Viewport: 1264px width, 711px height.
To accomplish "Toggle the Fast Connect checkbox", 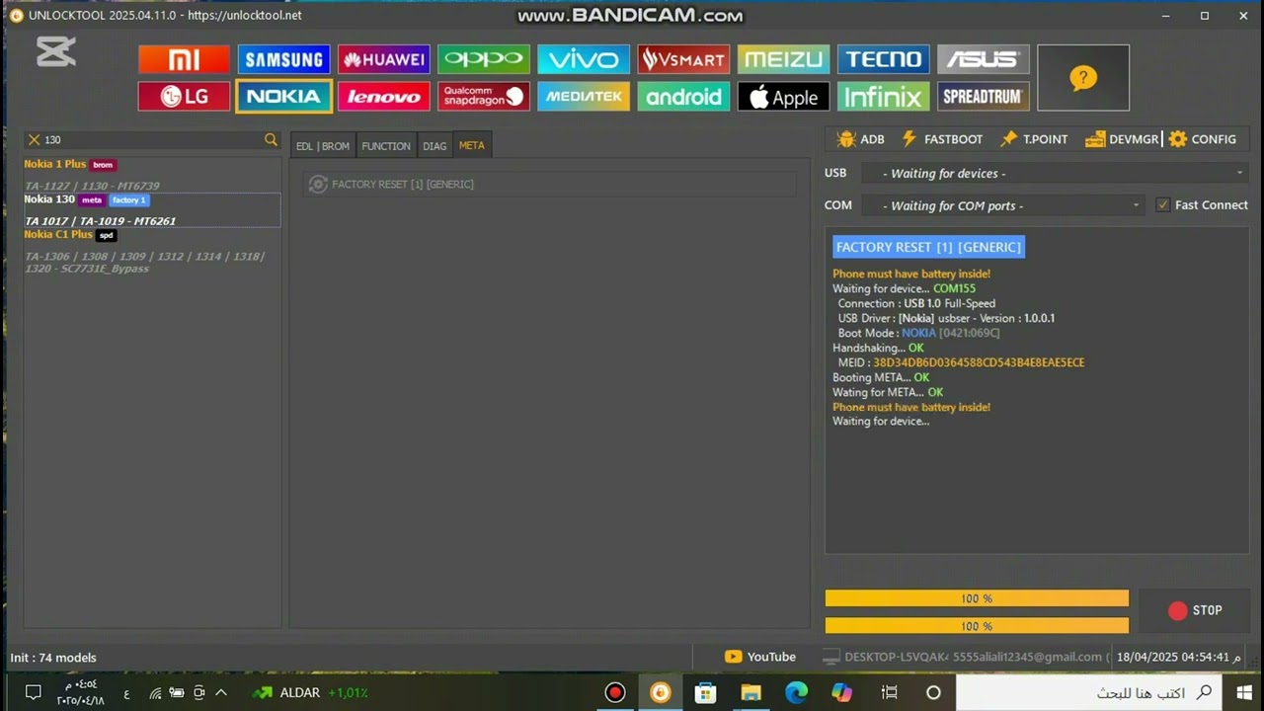I will click(x=1162, y=205).
